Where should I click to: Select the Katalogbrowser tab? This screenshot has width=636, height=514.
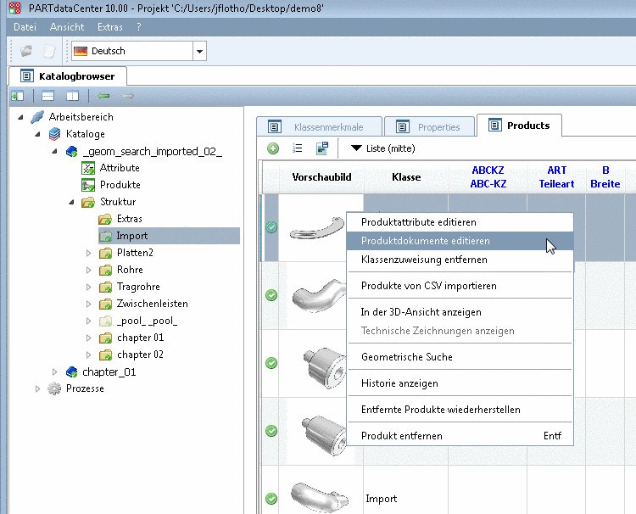pos(68,76)
